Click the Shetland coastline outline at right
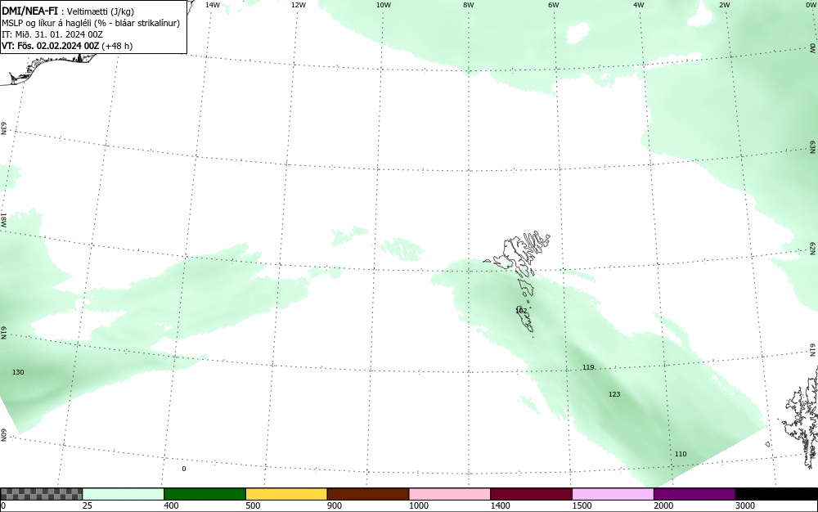818x512 pixels. pyautogui.click(x=800, y=417)
